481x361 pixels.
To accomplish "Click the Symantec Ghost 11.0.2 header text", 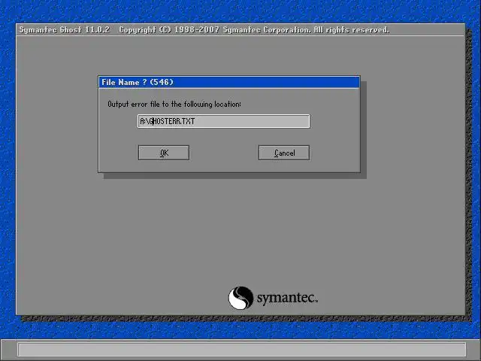I will coord(65,30).
